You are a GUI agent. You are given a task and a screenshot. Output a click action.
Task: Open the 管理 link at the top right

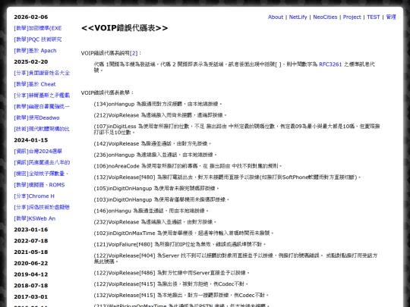(x=391, y=17)
